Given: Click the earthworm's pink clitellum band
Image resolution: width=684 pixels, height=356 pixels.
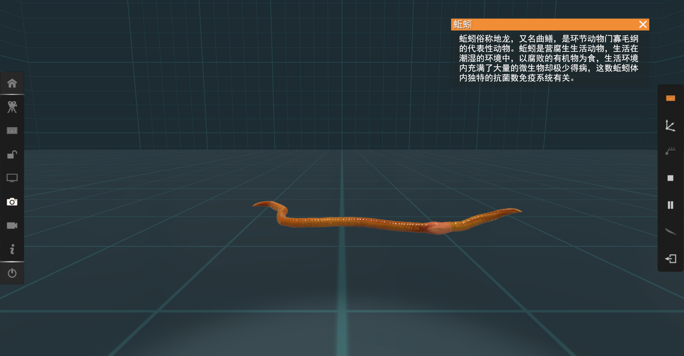Looking at the screenshot, I should tap(439, 228).
